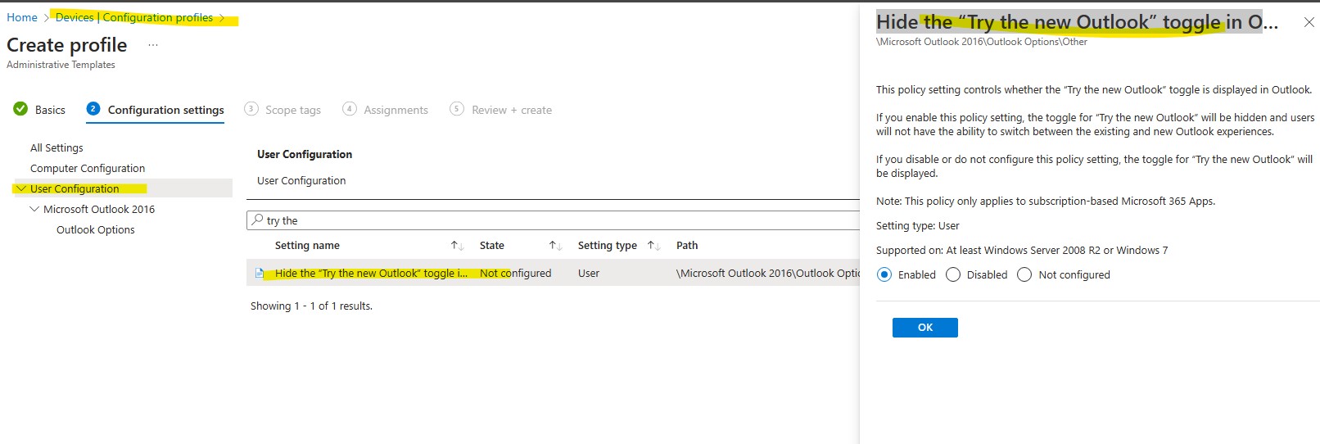1320x444 pixels.
Task: Click the 'Not configured' state cell
Action: pyautogui.click(x=515, y=274)
